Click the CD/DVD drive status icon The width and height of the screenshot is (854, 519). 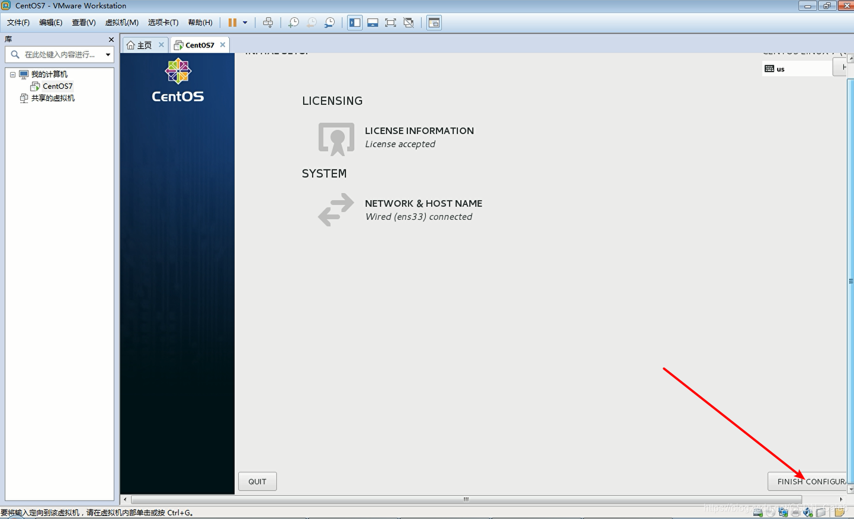770,512
